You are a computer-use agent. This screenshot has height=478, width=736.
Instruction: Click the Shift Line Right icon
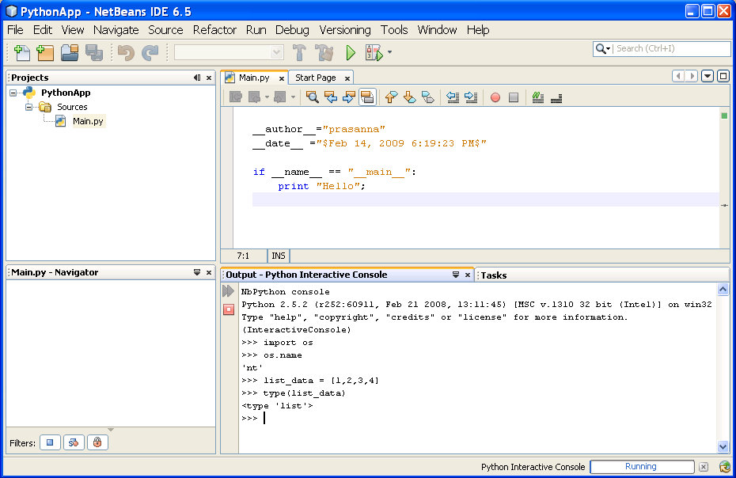[x=471, y=97]
